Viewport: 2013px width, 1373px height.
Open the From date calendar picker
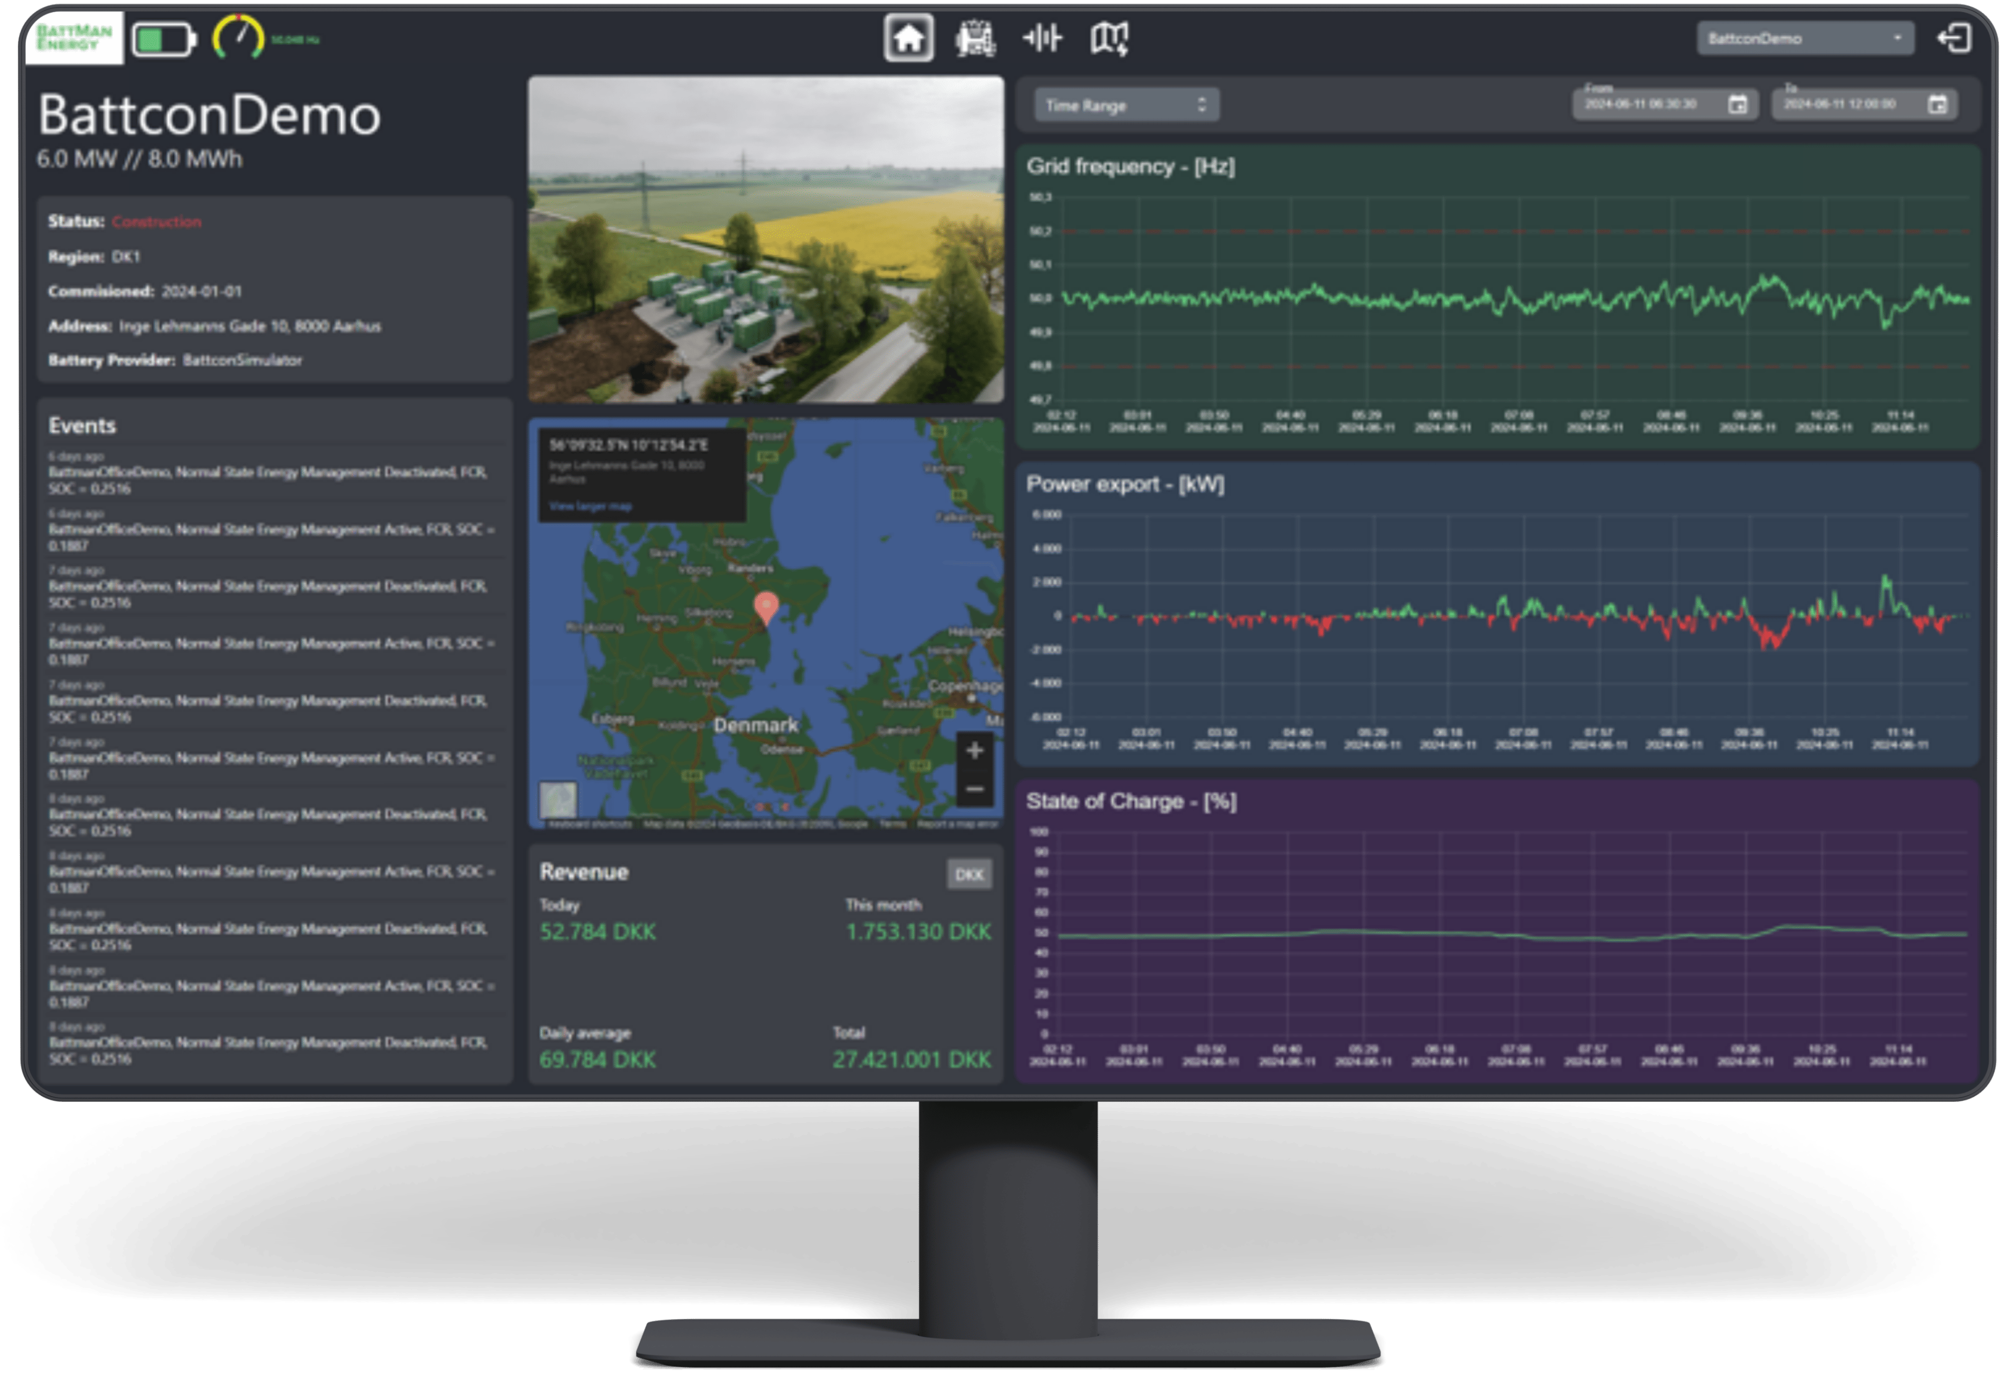coord(1737,105)
